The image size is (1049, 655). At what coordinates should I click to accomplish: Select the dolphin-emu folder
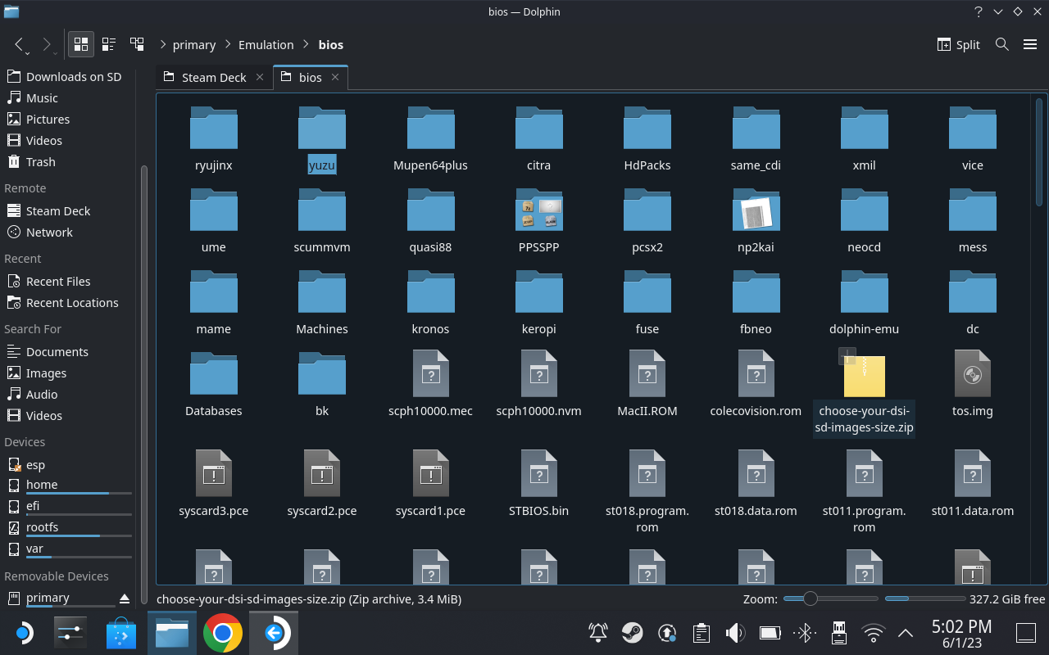pos(864,303)
